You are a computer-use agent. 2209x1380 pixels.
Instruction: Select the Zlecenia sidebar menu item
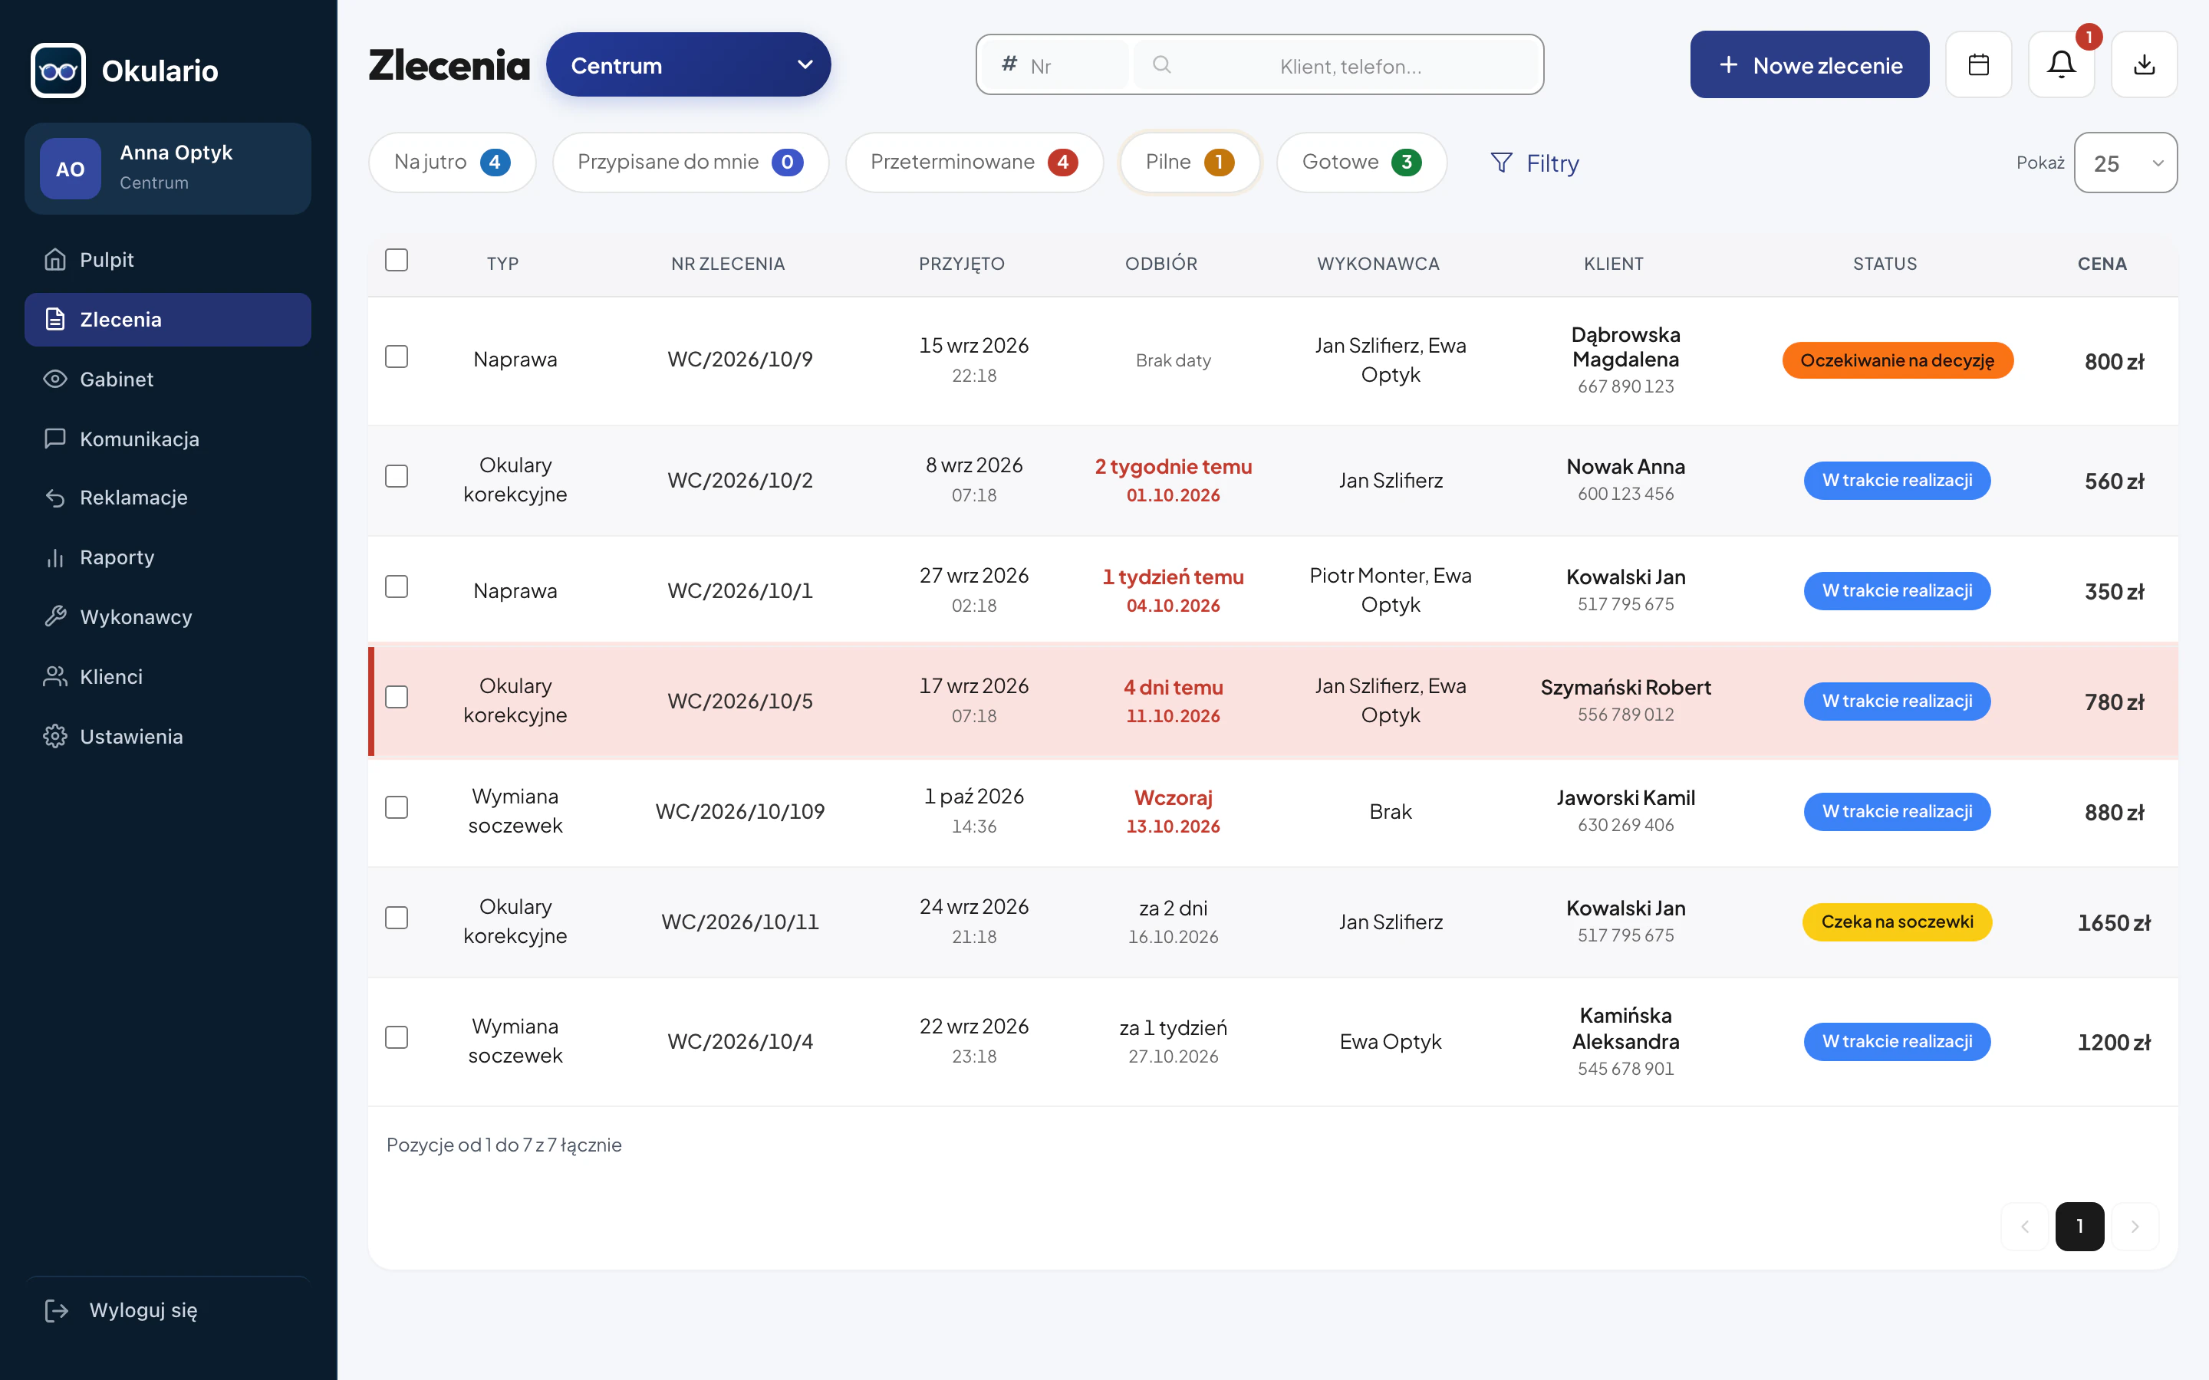(168, 320)
